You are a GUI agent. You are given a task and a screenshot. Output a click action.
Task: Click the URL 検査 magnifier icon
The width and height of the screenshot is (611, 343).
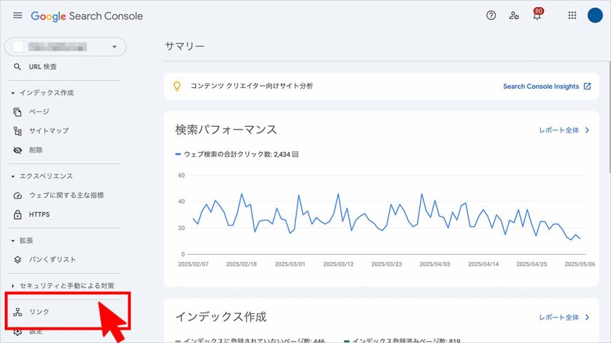[x=17, y=67]
